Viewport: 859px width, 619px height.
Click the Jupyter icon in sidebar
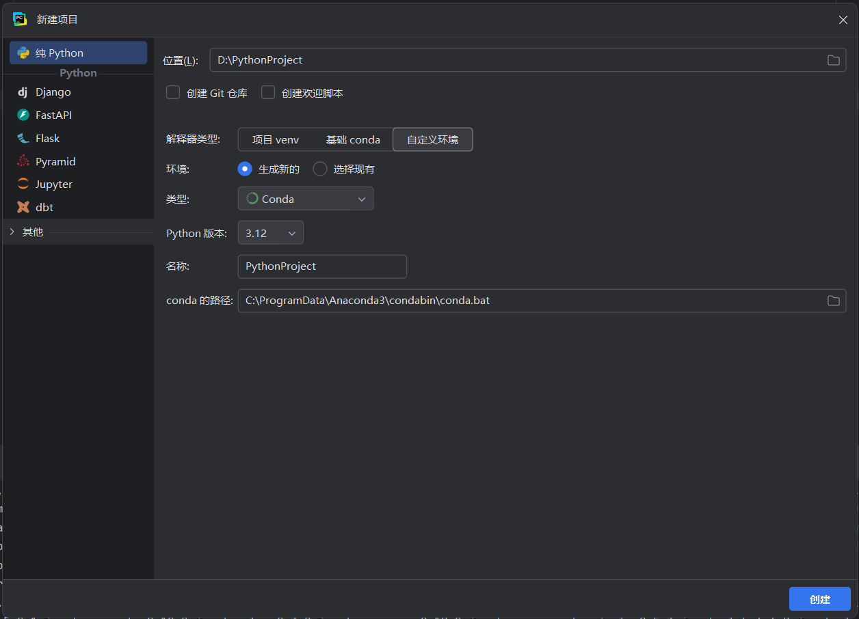23,184
